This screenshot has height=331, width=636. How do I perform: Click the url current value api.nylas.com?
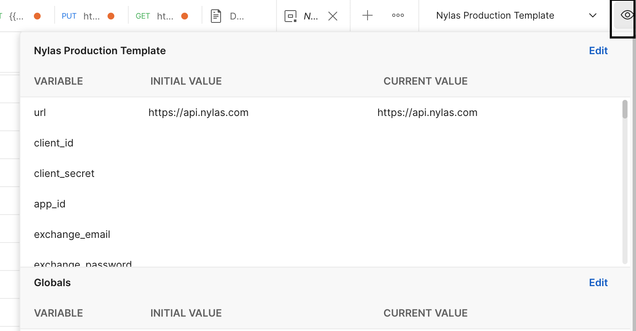(427, 113)
